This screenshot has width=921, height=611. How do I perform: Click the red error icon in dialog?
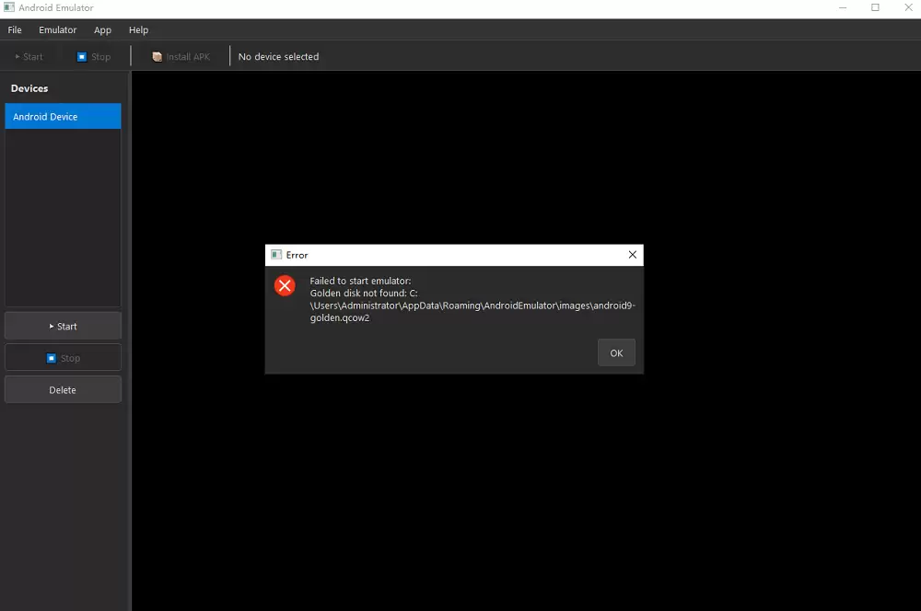pyautogui.click(x=285, y=285)
